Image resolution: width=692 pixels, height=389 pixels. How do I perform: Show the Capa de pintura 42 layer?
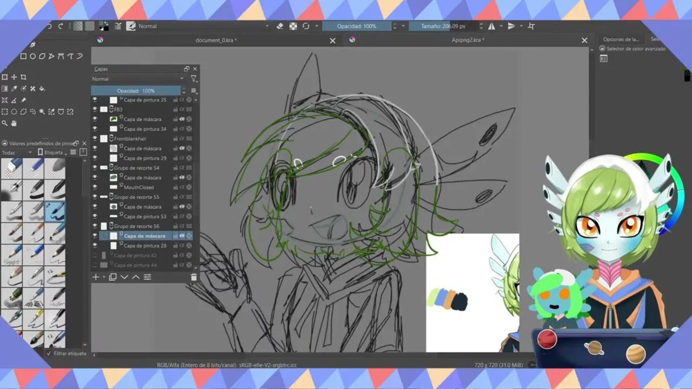[95, 256]
